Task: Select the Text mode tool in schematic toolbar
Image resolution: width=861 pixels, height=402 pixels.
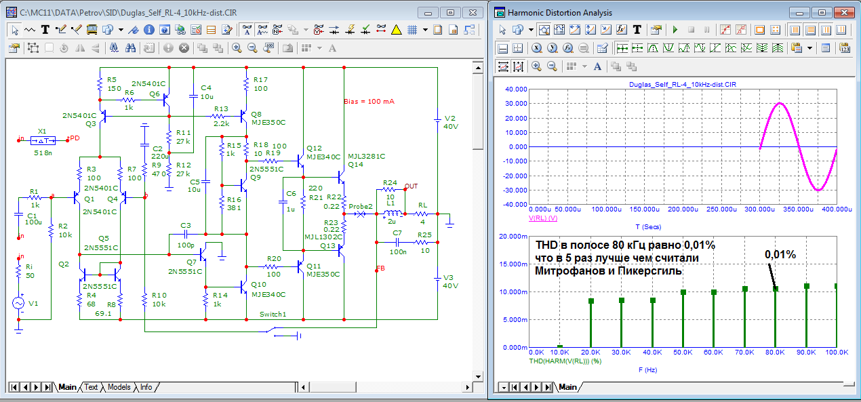Action: coord(45,30)
